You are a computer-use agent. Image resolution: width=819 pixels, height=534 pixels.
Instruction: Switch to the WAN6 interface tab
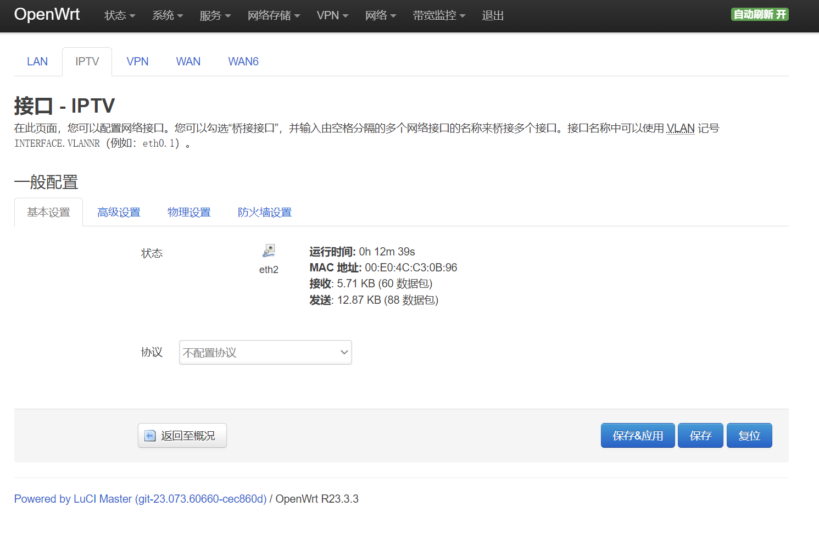[243, 61]
